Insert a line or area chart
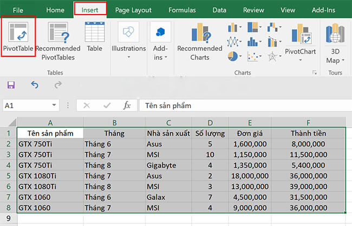This screenshot has width=352, height=226. (234, 42)
